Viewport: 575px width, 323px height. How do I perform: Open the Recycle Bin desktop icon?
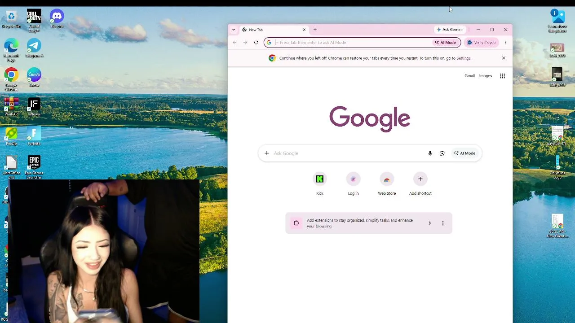pyautogui.click(x=11, y=19)
